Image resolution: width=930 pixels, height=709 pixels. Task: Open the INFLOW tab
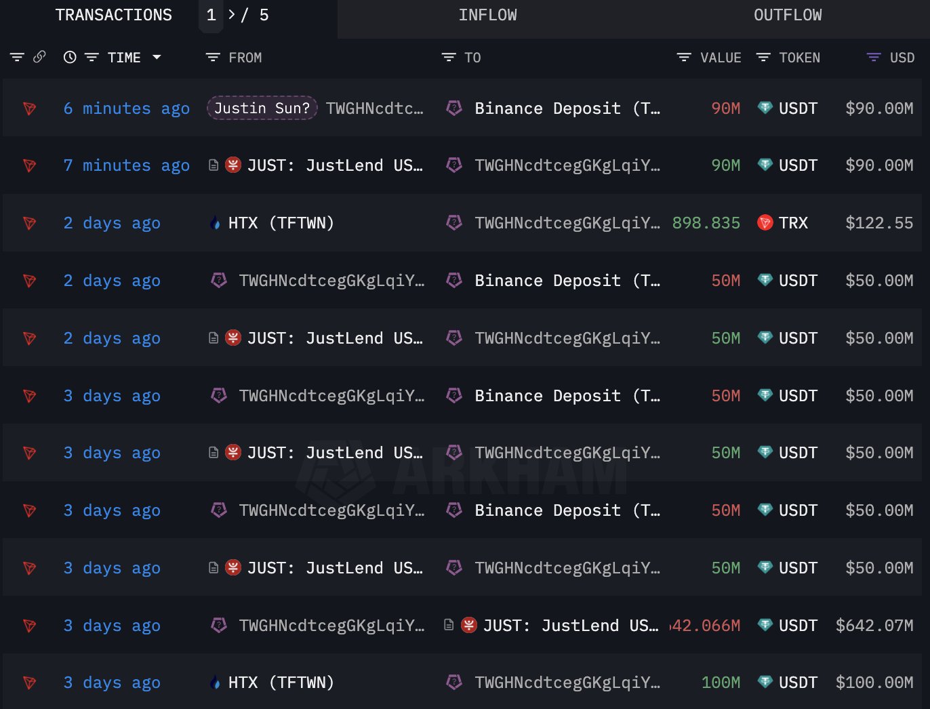tap(487, 15)
